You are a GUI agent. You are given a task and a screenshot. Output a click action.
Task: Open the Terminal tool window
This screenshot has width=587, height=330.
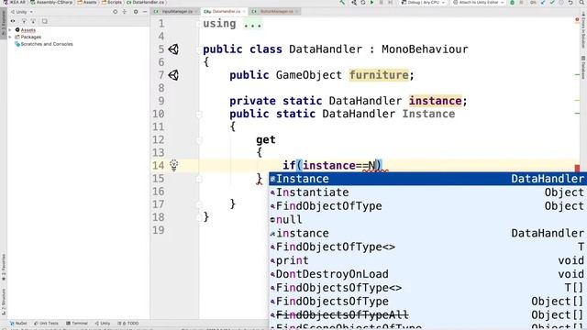tap(77, 324)
